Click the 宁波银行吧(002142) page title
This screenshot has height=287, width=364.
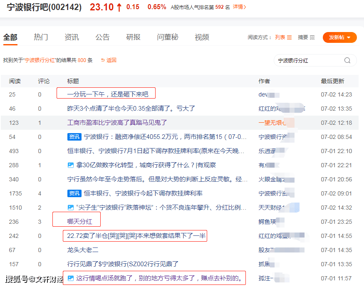point(44,7)
